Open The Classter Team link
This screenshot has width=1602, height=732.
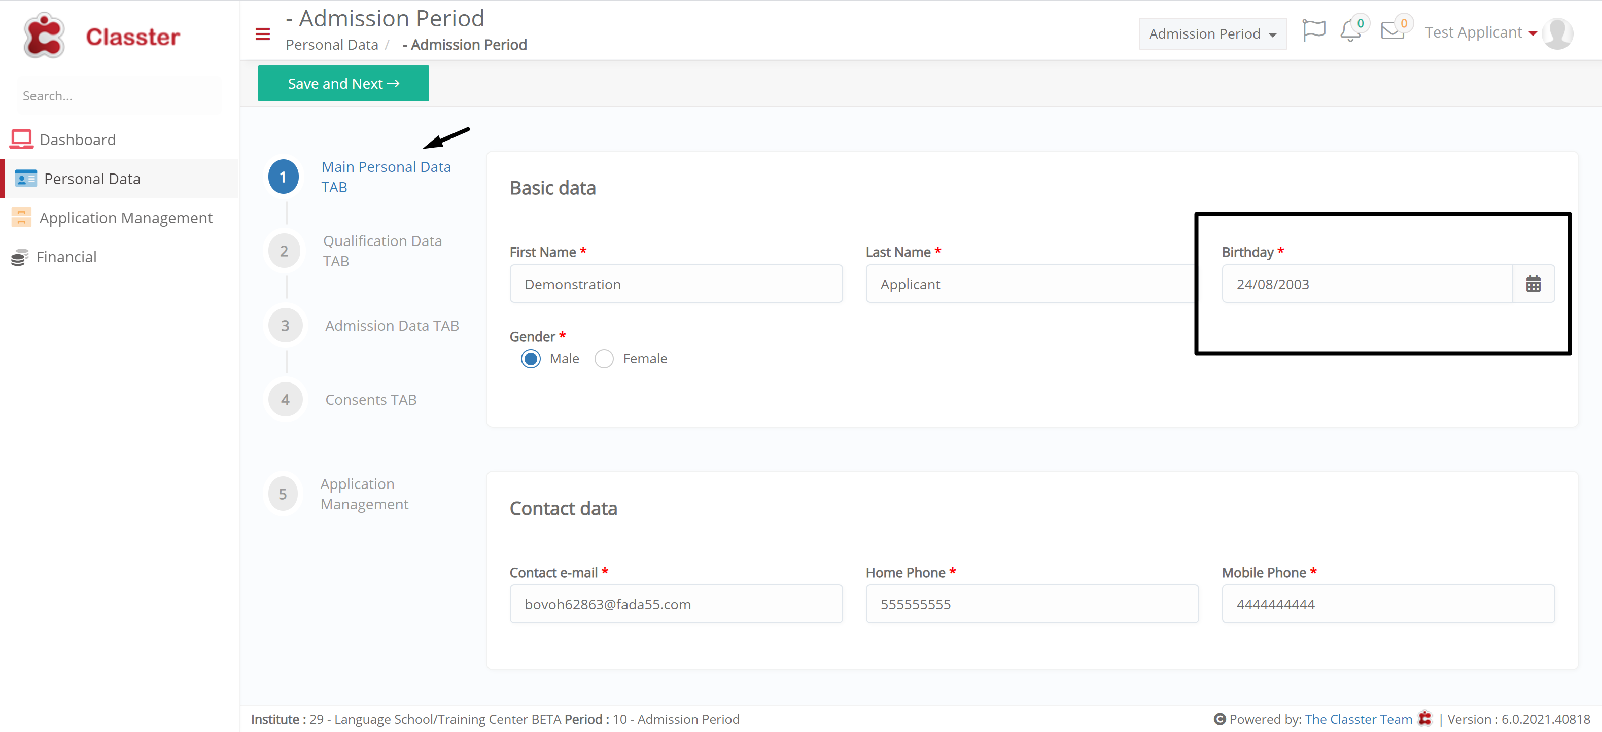[x=1358, y=719]
